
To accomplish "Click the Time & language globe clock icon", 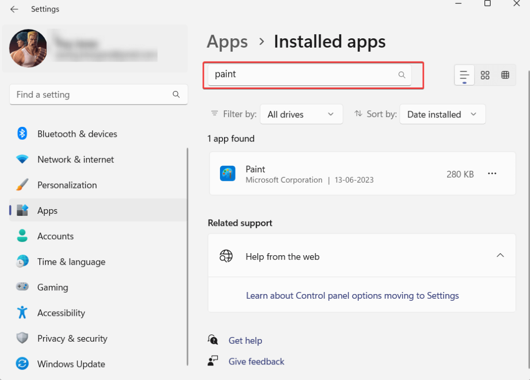I will [22, 261].
